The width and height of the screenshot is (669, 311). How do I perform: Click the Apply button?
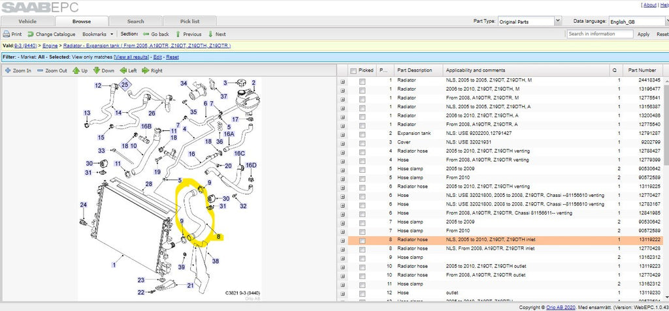pos(644,34)
